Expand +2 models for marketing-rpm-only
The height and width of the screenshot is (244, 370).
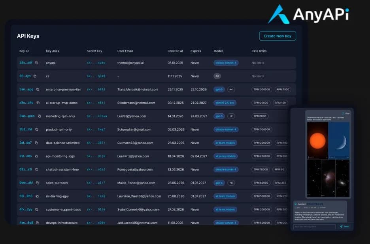(231, 116)
